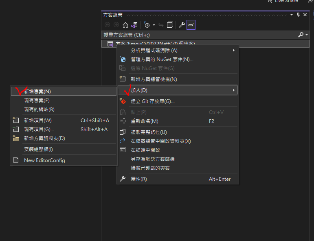Image resolution: width=314 pixels, height=241 pixels.
Task: Open the pending changes filter clock icon
Action: click(147, 25)
